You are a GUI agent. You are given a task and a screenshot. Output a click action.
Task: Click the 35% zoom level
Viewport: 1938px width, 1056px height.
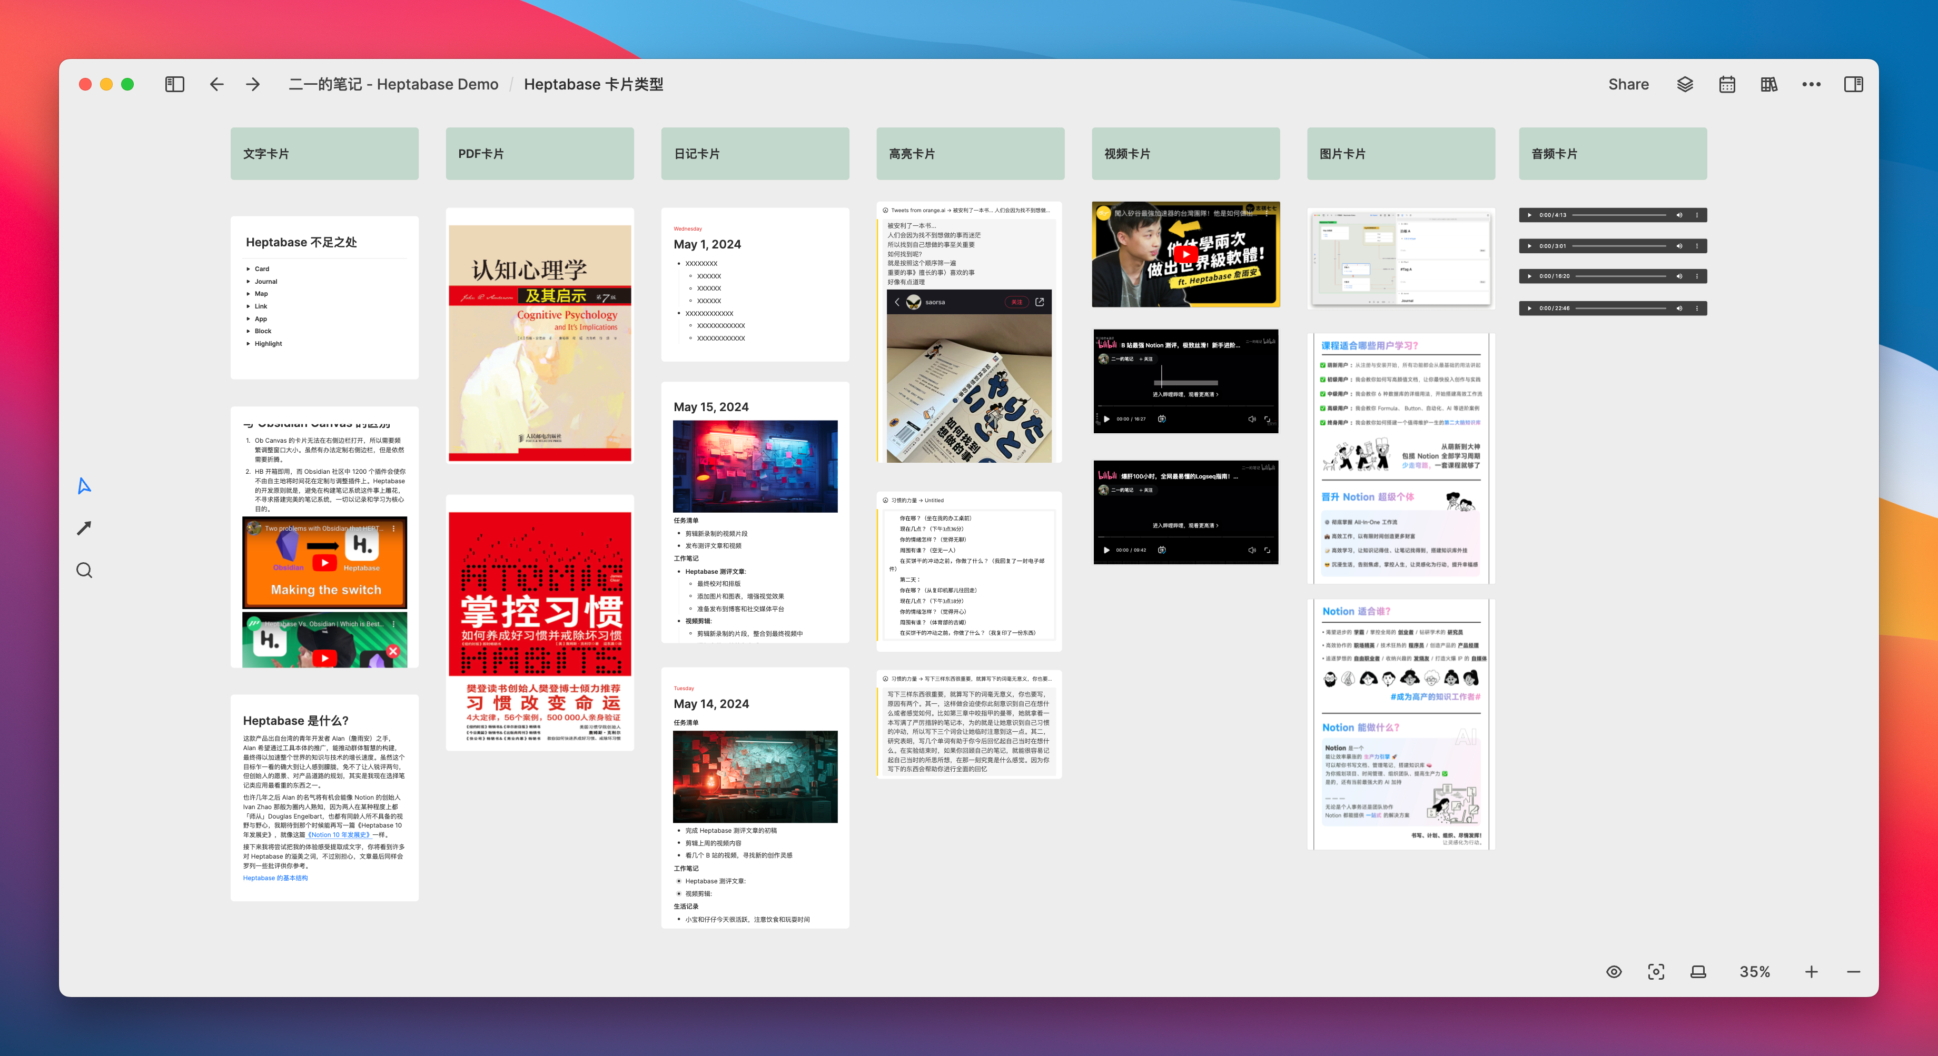tap(1754, 972)
